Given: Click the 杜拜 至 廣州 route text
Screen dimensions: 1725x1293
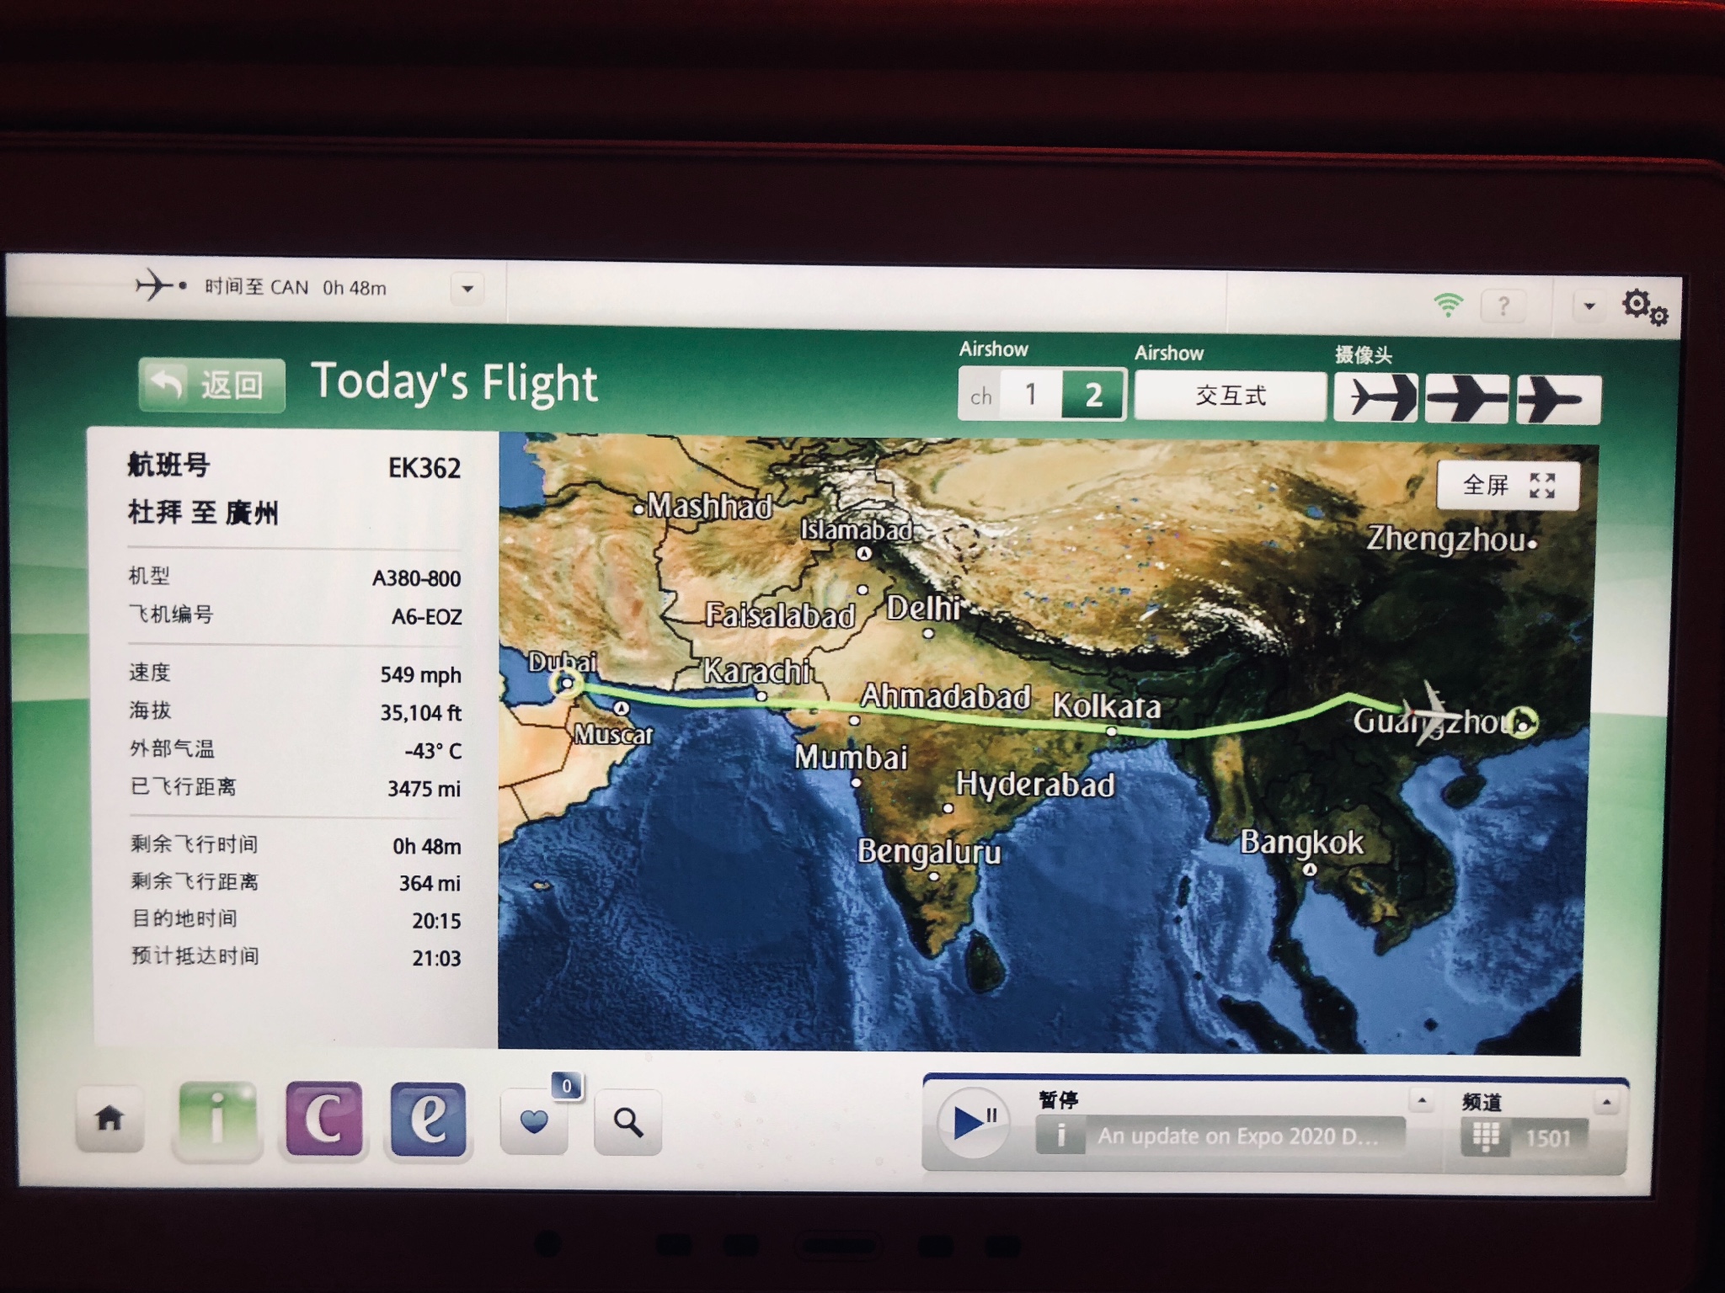Looking at the screenshot, I should click(x=203, y=513).
